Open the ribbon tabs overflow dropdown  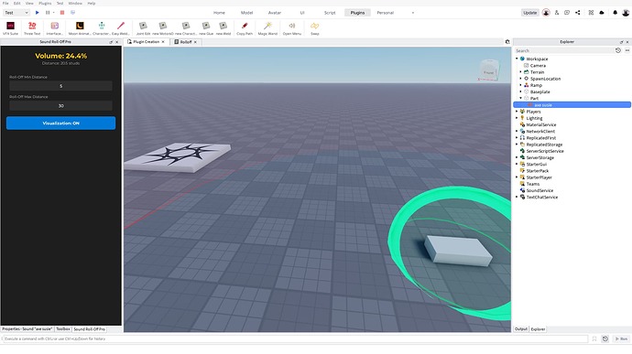tap(413, 13)
